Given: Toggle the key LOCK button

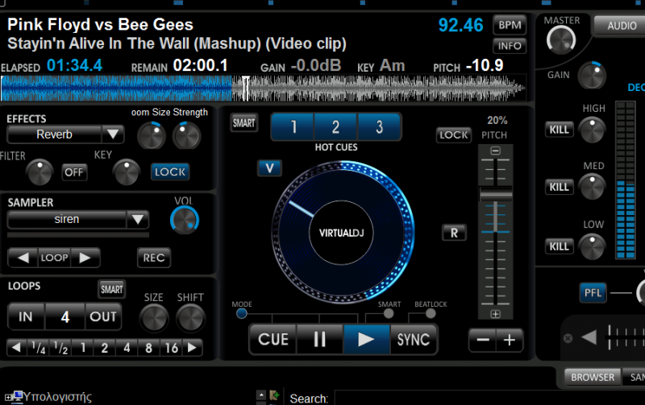Looking at the screenshot, I should point(170,172).
